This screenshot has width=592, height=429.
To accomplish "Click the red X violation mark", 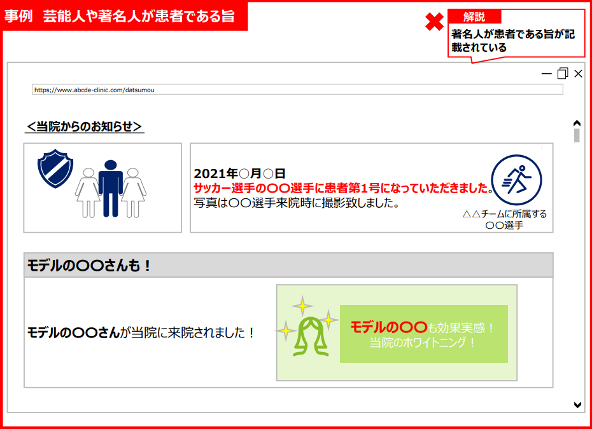I will tap(434, 22).
